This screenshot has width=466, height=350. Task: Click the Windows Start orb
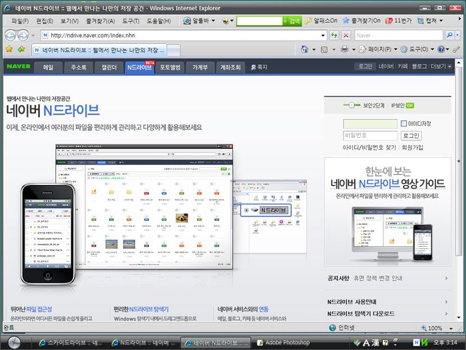[x=14, y=343]
